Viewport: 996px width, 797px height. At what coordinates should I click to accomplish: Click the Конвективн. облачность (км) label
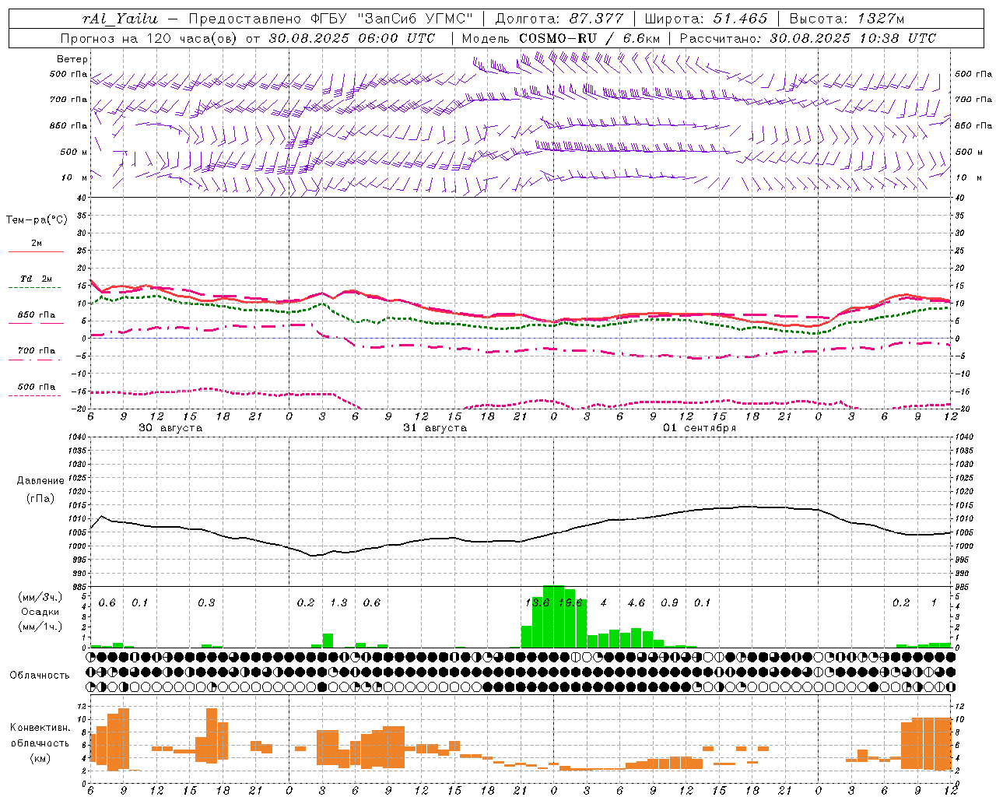[x=40, y=743]
